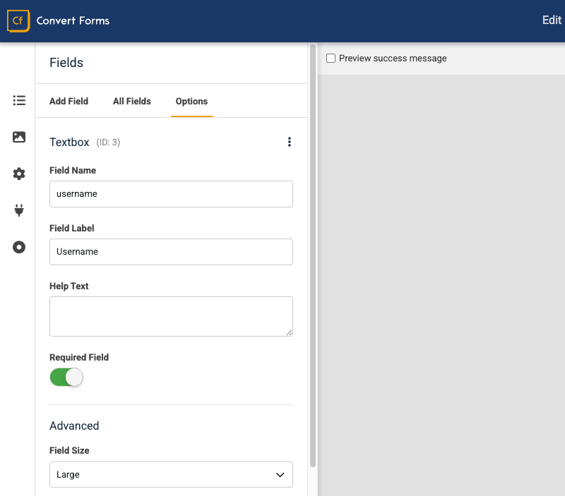Click the circle dot sidebar icon
The image size is (565, 496).
(x=19, y=247)
